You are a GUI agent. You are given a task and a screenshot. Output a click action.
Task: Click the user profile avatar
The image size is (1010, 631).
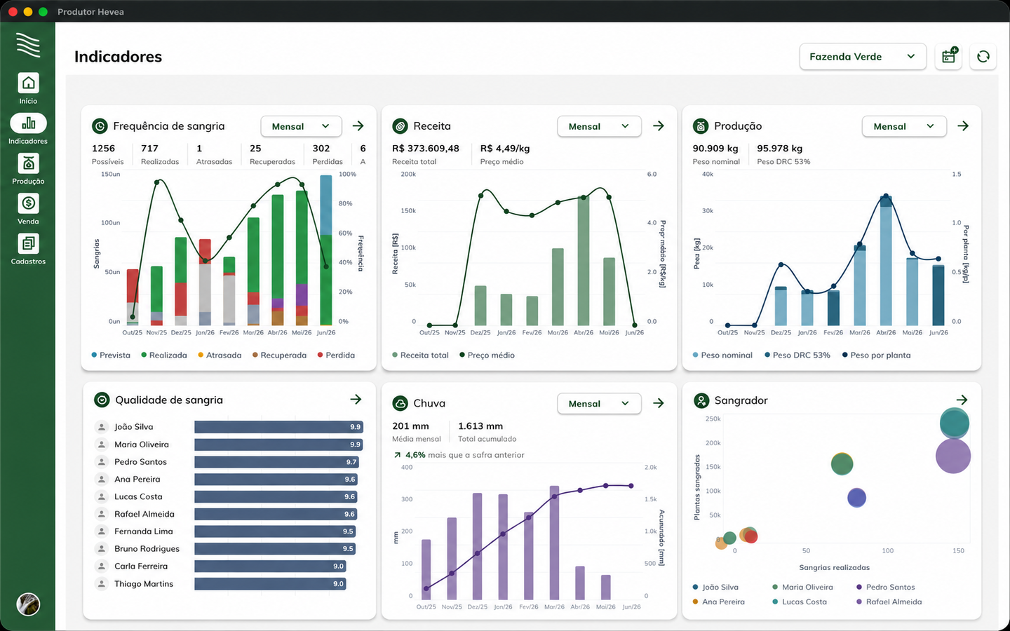(28, 604)
